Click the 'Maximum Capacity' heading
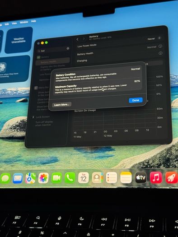The width and height of the screenshot is (178, 237). (66, 87)
